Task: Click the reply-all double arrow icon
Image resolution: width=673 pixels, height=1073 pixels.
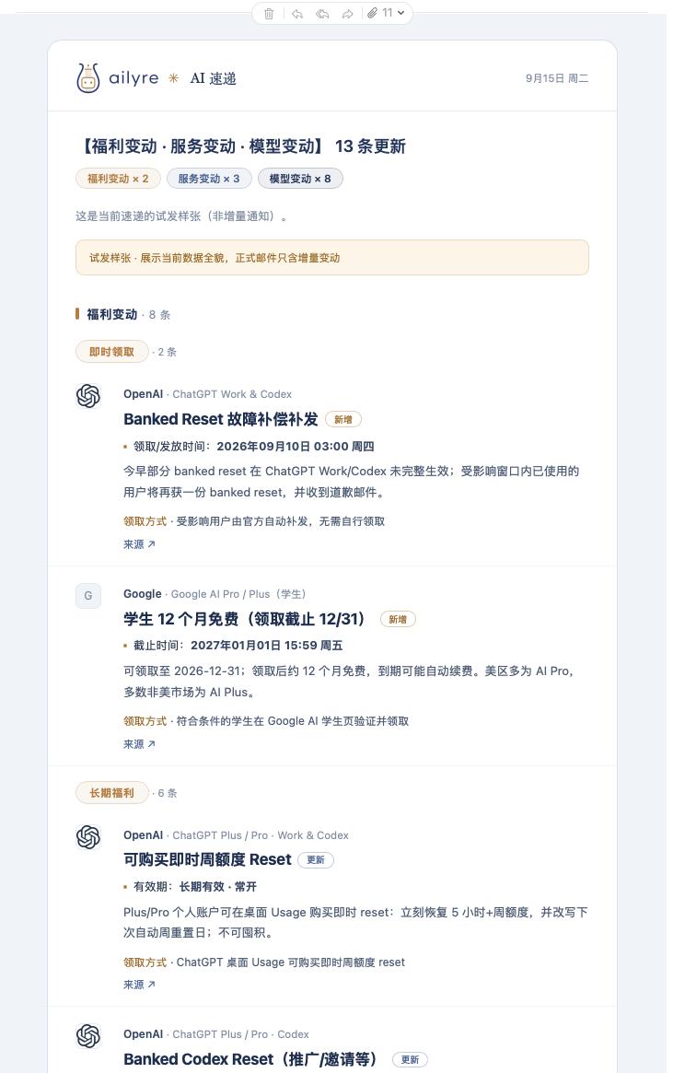Action: pyautogui.click(x=322, y=14)
